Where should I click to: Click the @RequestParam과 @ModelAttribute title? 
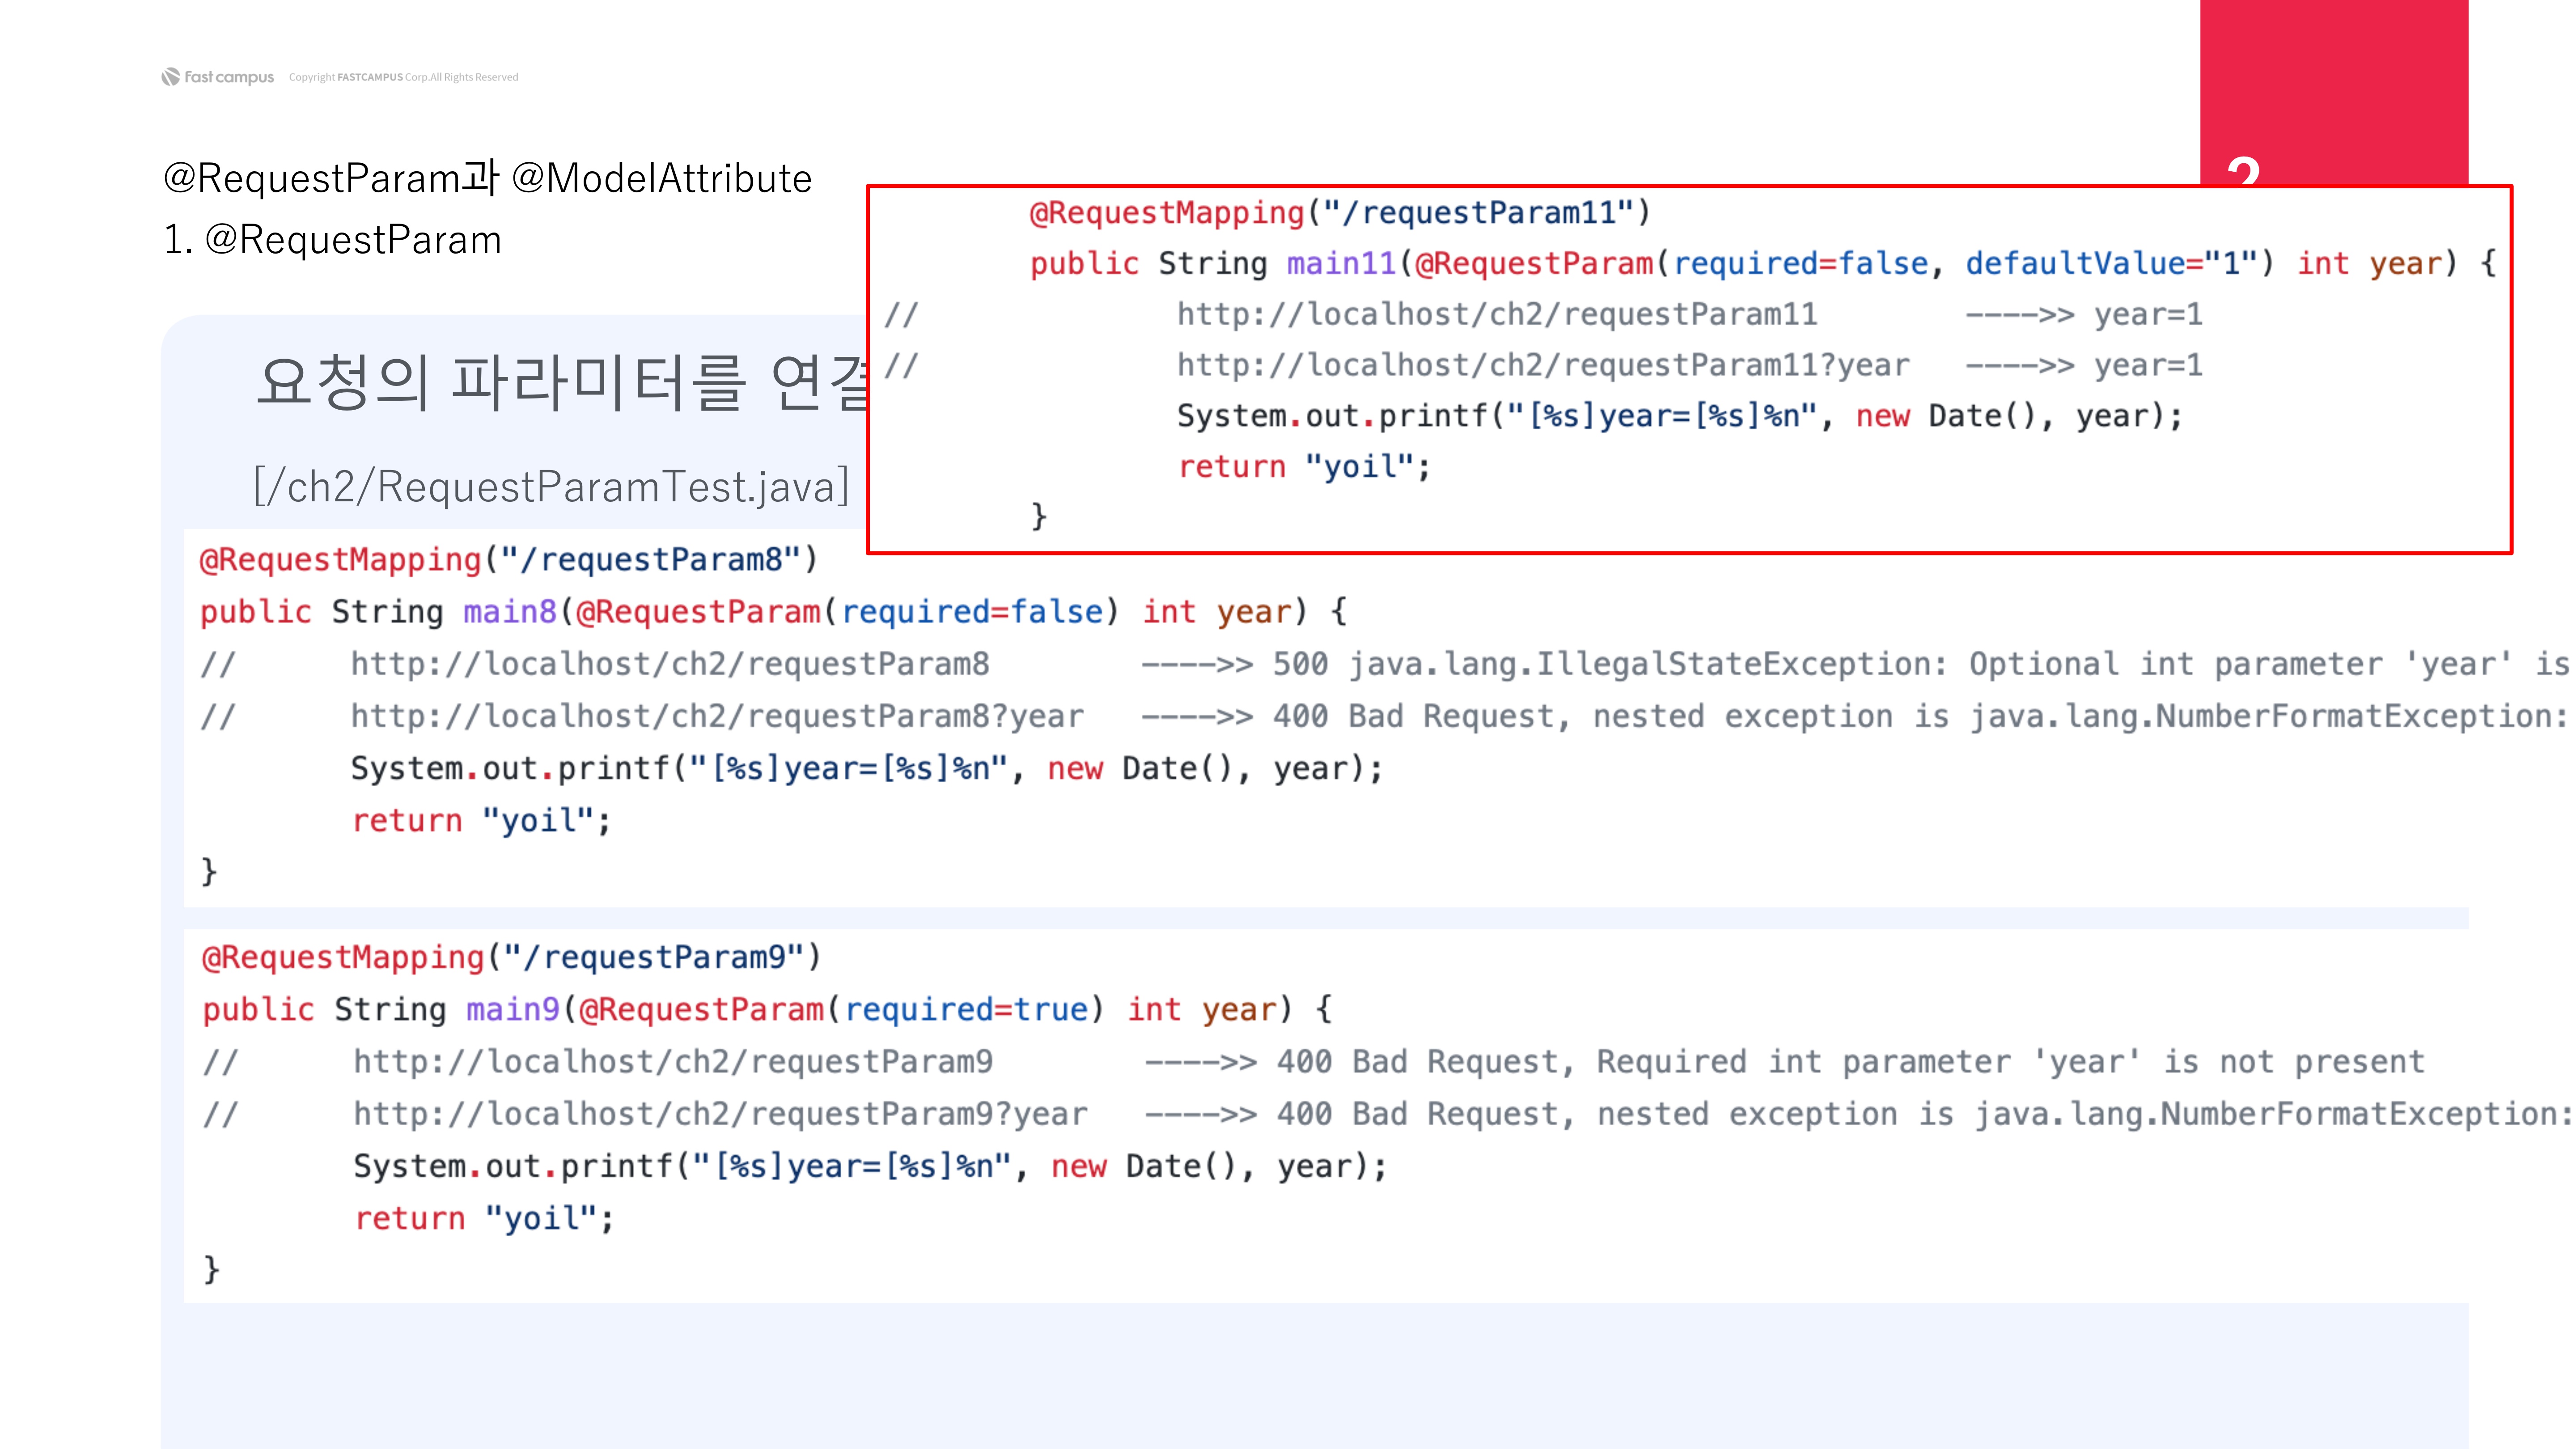pos(487,178)
